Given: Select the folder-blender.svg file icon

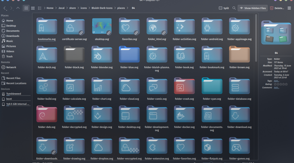Looking at the screenshot, I should [102, 55].
